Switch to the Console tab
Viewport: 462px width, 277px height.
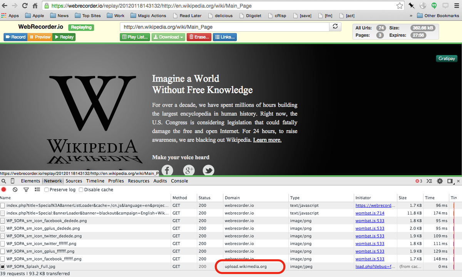coord(179,181)
